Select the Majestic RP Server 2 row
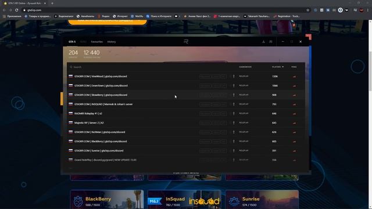Screen dimensions: 372x209 [186, 122]
